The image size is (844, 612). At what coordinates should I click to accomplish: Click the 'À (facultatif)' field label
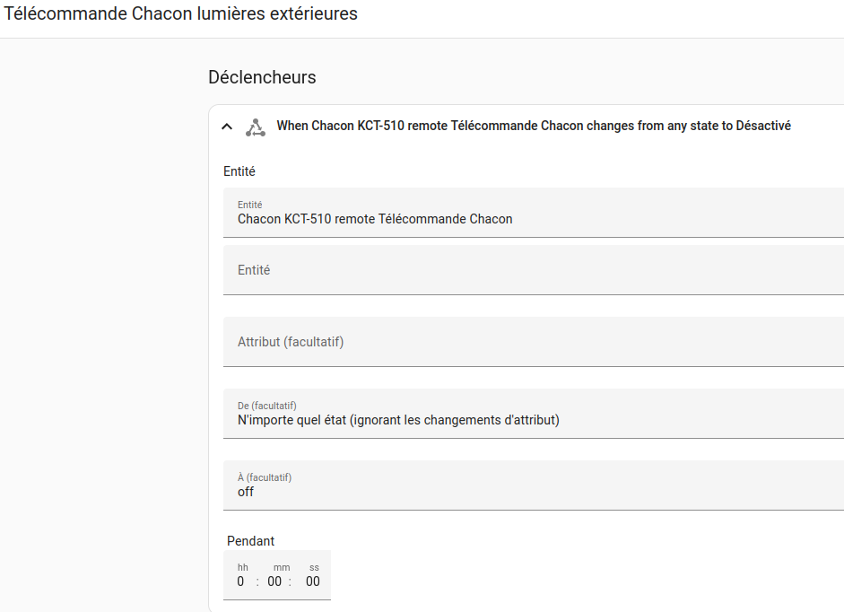click(265, 477)
